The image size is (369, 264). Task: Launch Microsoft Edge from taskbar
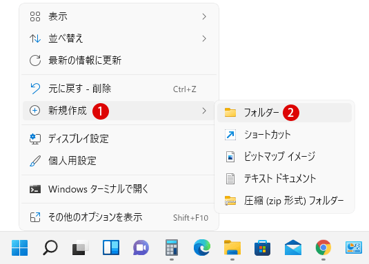pyautogui.click(x=202, y=247)
